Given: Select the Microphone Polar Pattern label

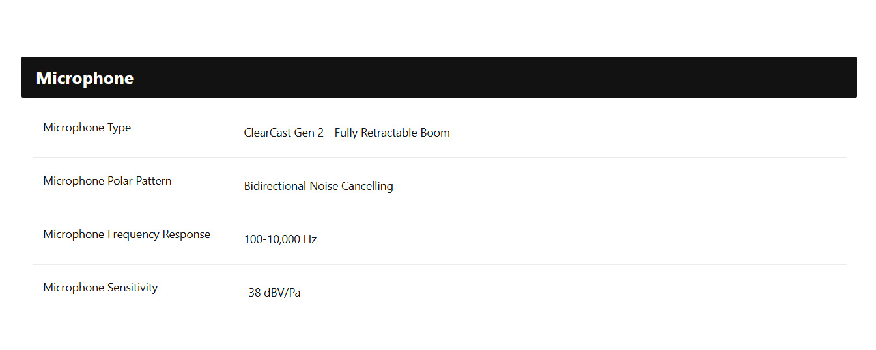Looking at the screenshot, I should (107, 181).
